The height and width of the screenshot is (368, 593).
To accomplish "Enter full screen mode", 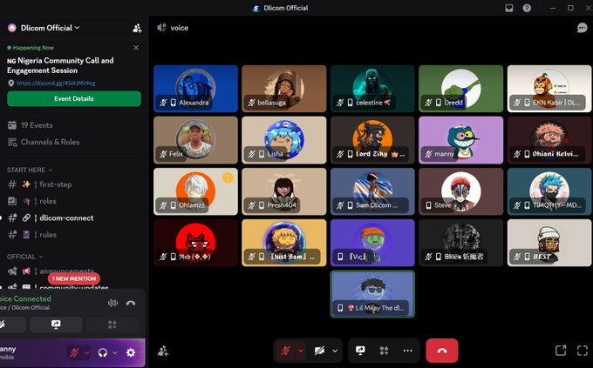I will [x=583, y=351].
